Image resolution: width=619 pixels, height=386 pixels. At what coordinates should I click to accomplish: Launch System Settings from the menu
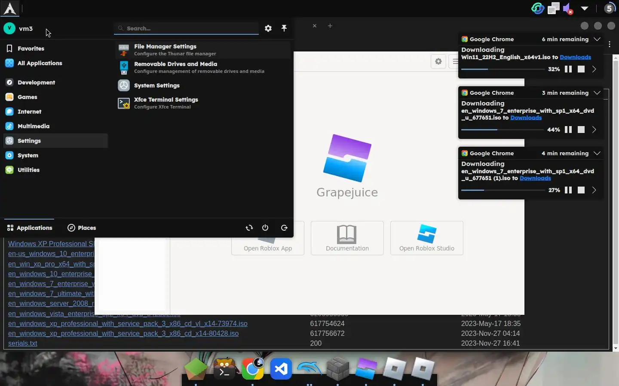pos(203,85)
